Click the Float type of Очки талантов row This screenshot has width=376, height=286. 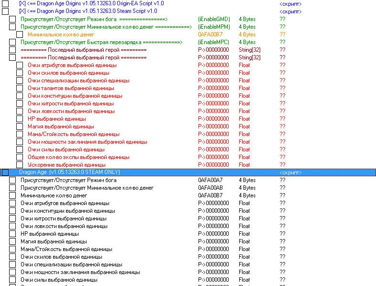click(244, 88)
